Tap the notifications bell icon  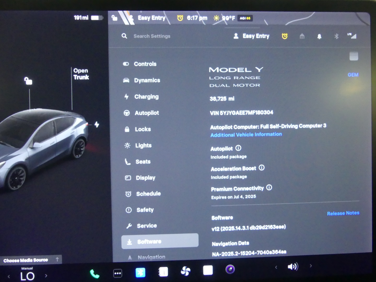[319, 37]
